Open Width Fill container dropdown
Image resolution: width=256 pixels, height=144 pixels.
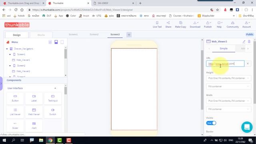coord(228,109)
